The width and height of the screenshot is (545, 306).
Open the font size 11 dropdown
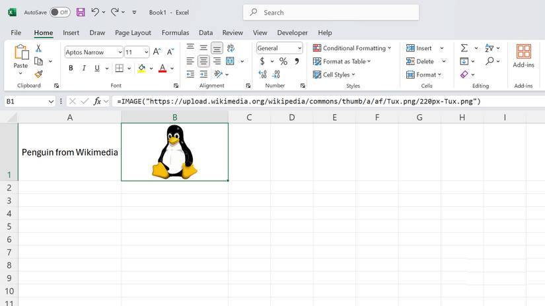click(147, 52)
